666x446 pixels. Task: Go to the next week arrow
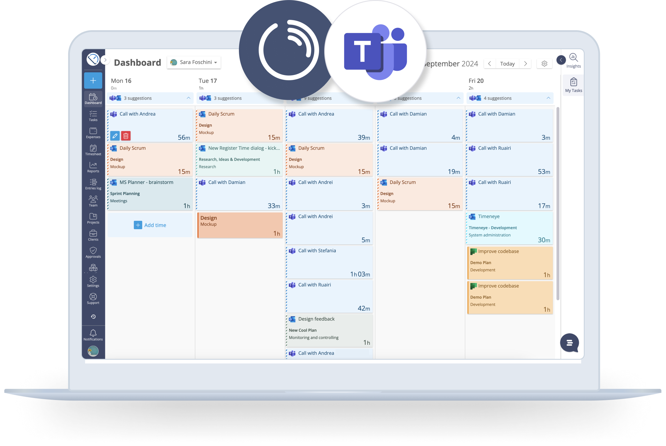click(525, 64)
